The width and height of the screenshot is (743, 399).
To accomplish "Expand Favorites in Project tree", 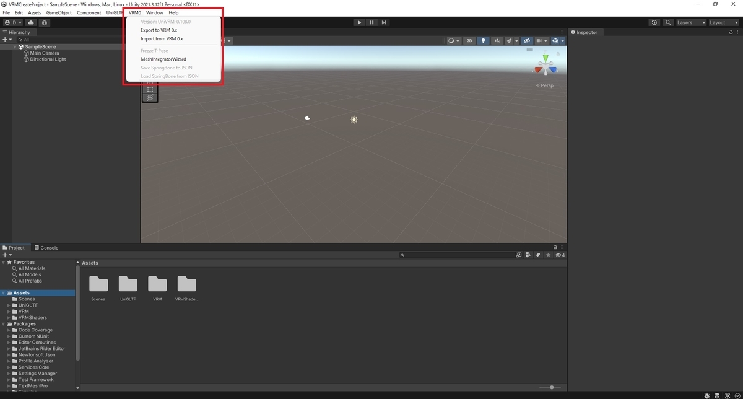I will click(x=3, y=262).
